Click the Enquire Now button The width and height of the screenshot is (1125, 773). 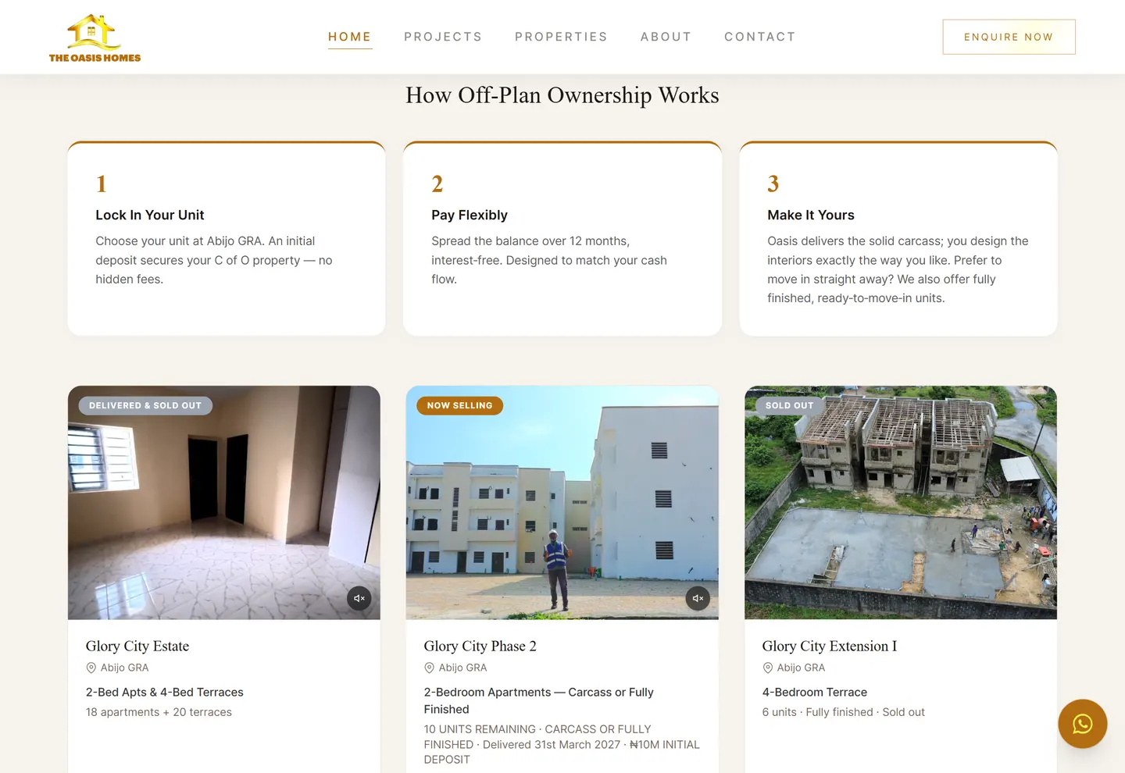[x=1009, y=37]
